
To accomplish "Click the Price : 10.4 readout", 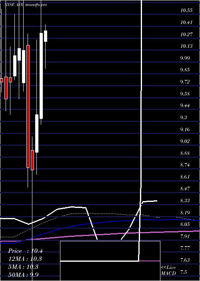I will (x=25, y=251).
